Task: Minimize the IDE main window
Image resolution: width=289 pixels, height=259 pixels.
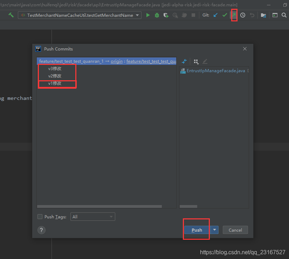Action: point(269,5)
